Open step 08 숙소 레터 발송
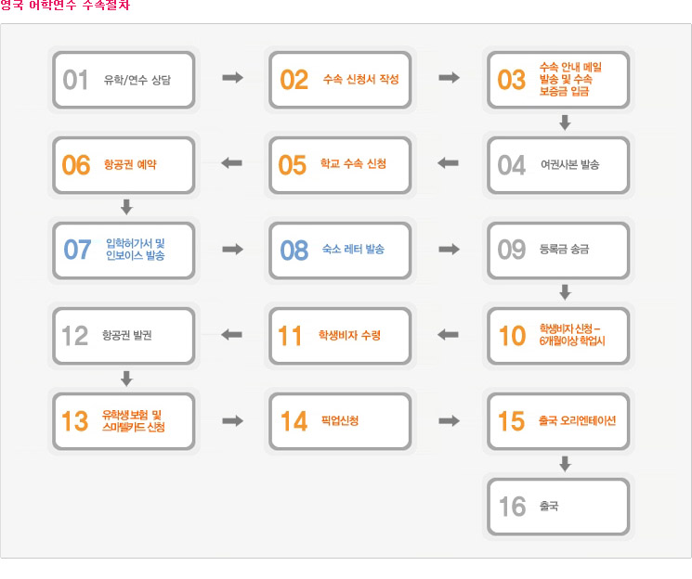The width and height of the screenshot is (692, 579). pyautogui.click(x=340, y=251)
